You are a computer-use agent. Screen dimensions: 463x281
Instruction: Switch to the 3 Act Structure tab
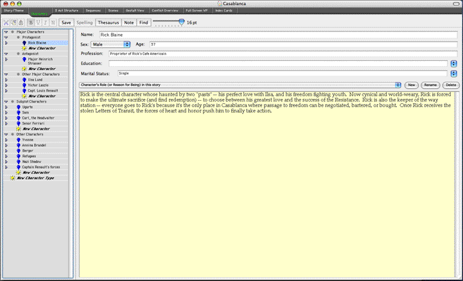click(x=66, y=11)
